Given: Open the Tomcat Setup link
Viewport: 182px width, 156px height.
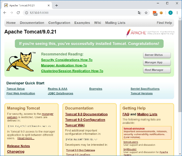Looking at the screenshot, I should tap(15, 89).
